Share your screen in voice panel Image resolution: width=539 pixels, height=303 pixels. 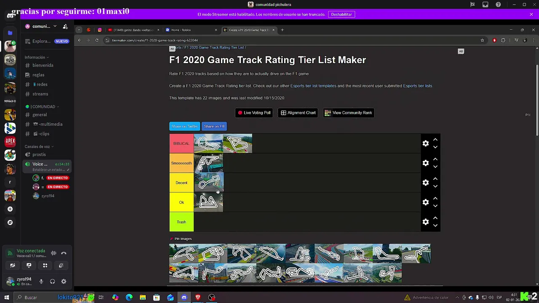[x=29, y=266]
